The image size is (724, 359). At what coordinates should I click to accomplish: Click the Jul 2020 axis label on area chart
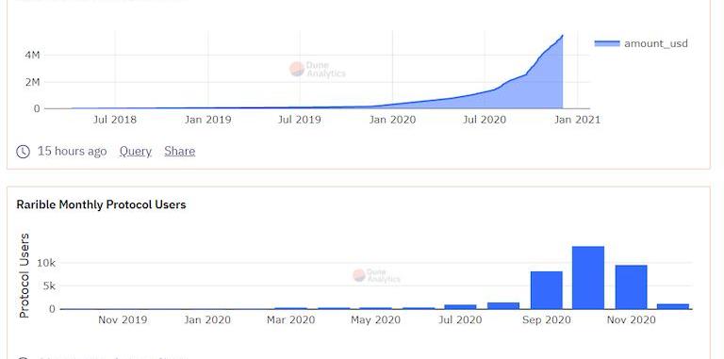click(485, 120)
